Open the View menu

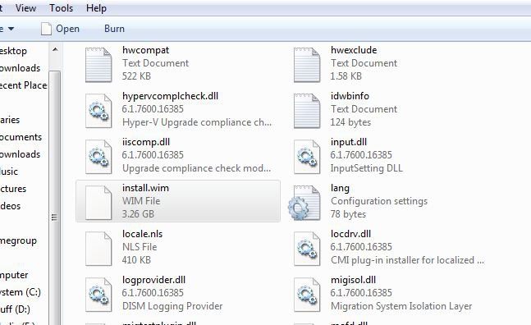[25, 7]
